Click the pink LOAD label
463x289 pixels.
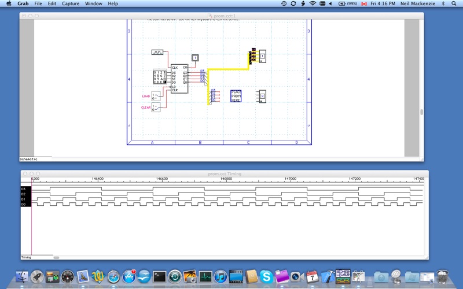coord(146,96)
